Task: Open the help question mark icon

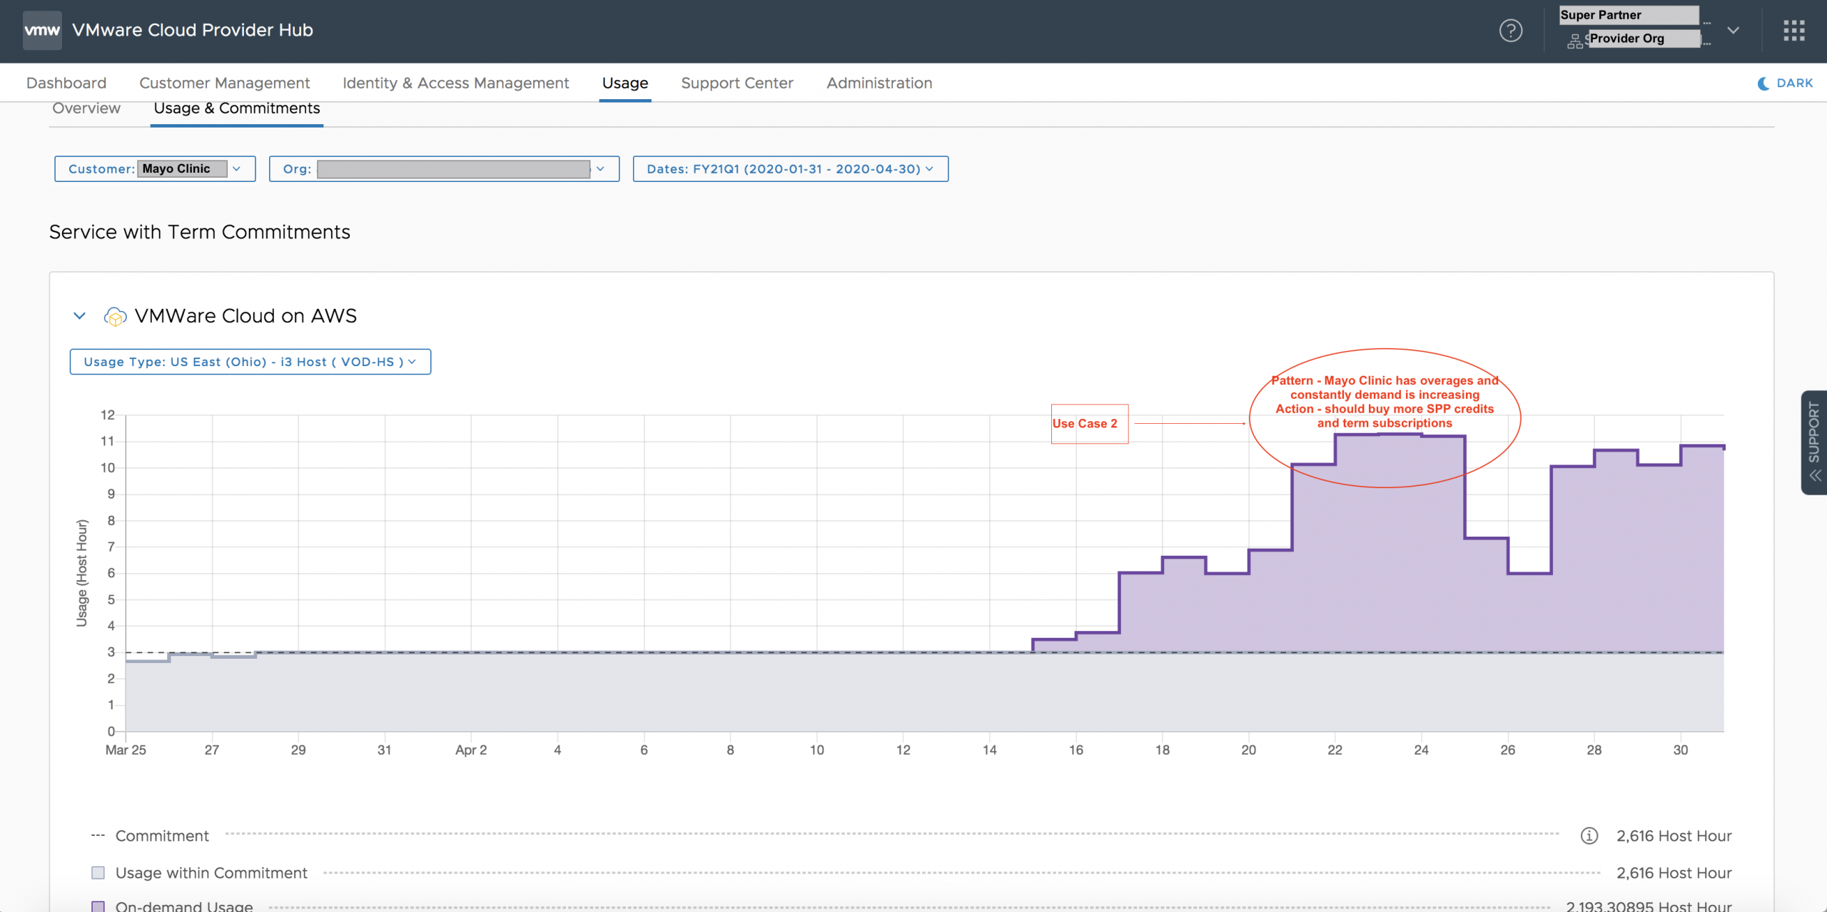Action: pyautogui.click(x=1510, y=30)
